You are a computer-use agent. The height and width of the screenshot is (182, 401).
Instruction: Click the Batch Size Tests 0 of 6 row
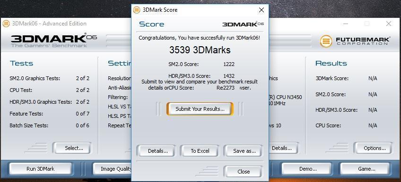point(49,125)
